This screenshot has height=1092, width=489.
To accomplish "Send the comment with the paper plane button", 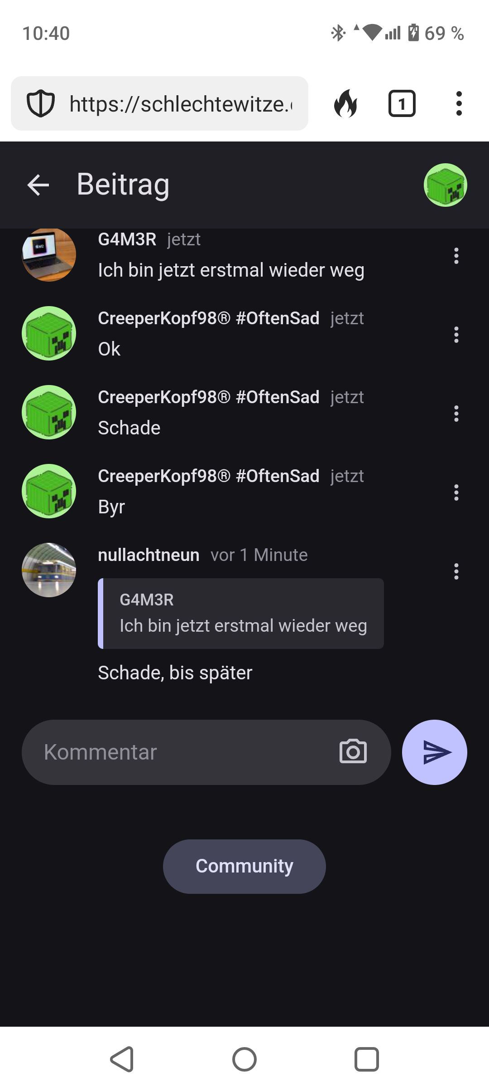I will (x=434, y=752).
